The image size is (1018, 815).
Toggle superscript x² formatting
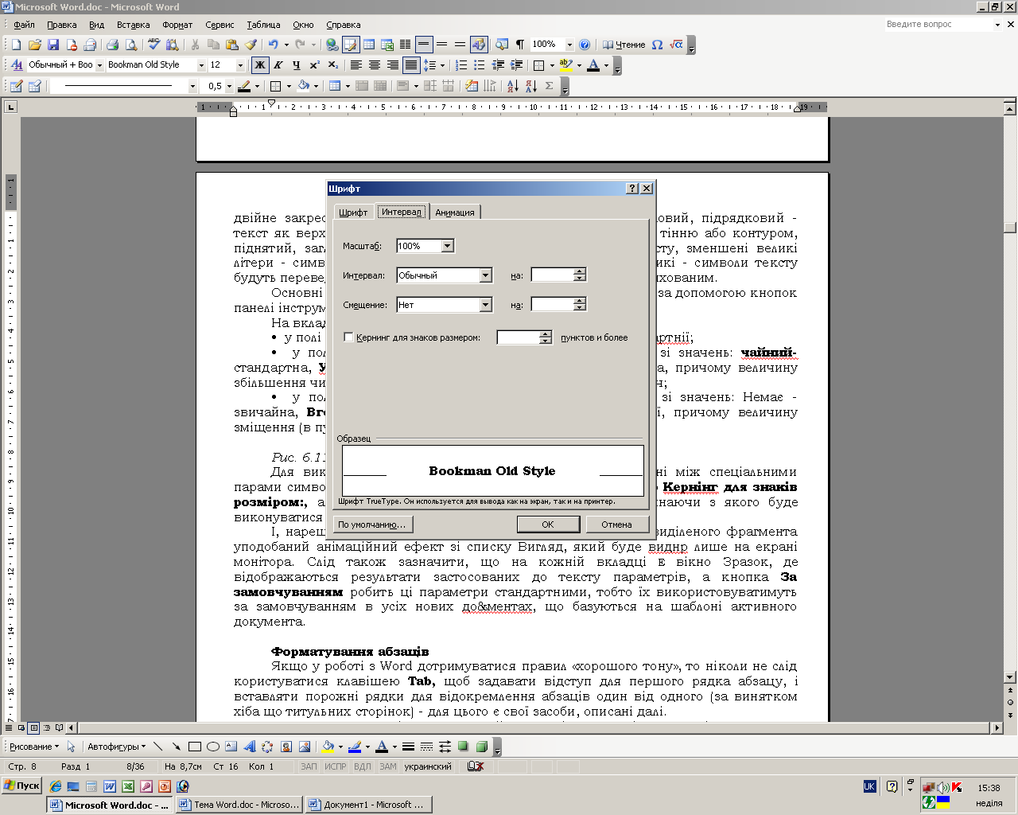pos(315,65)
